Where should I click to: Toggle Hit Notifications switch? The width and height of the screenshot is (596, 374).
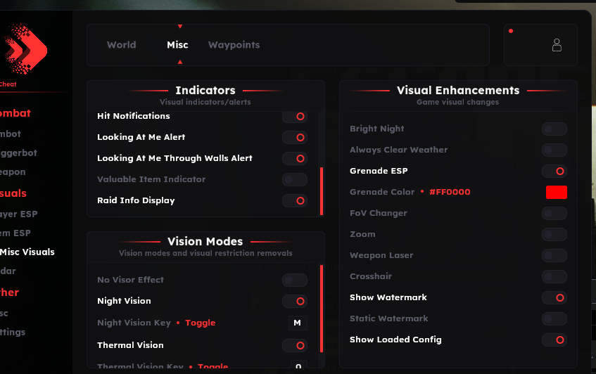[295, 116]
